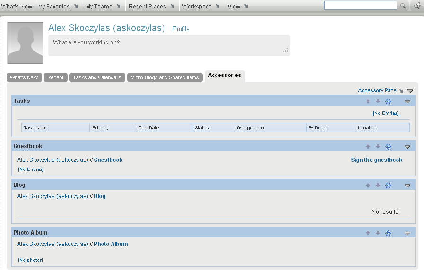
Task: Move Guestbook accessory down
Action: pos(378,147)
